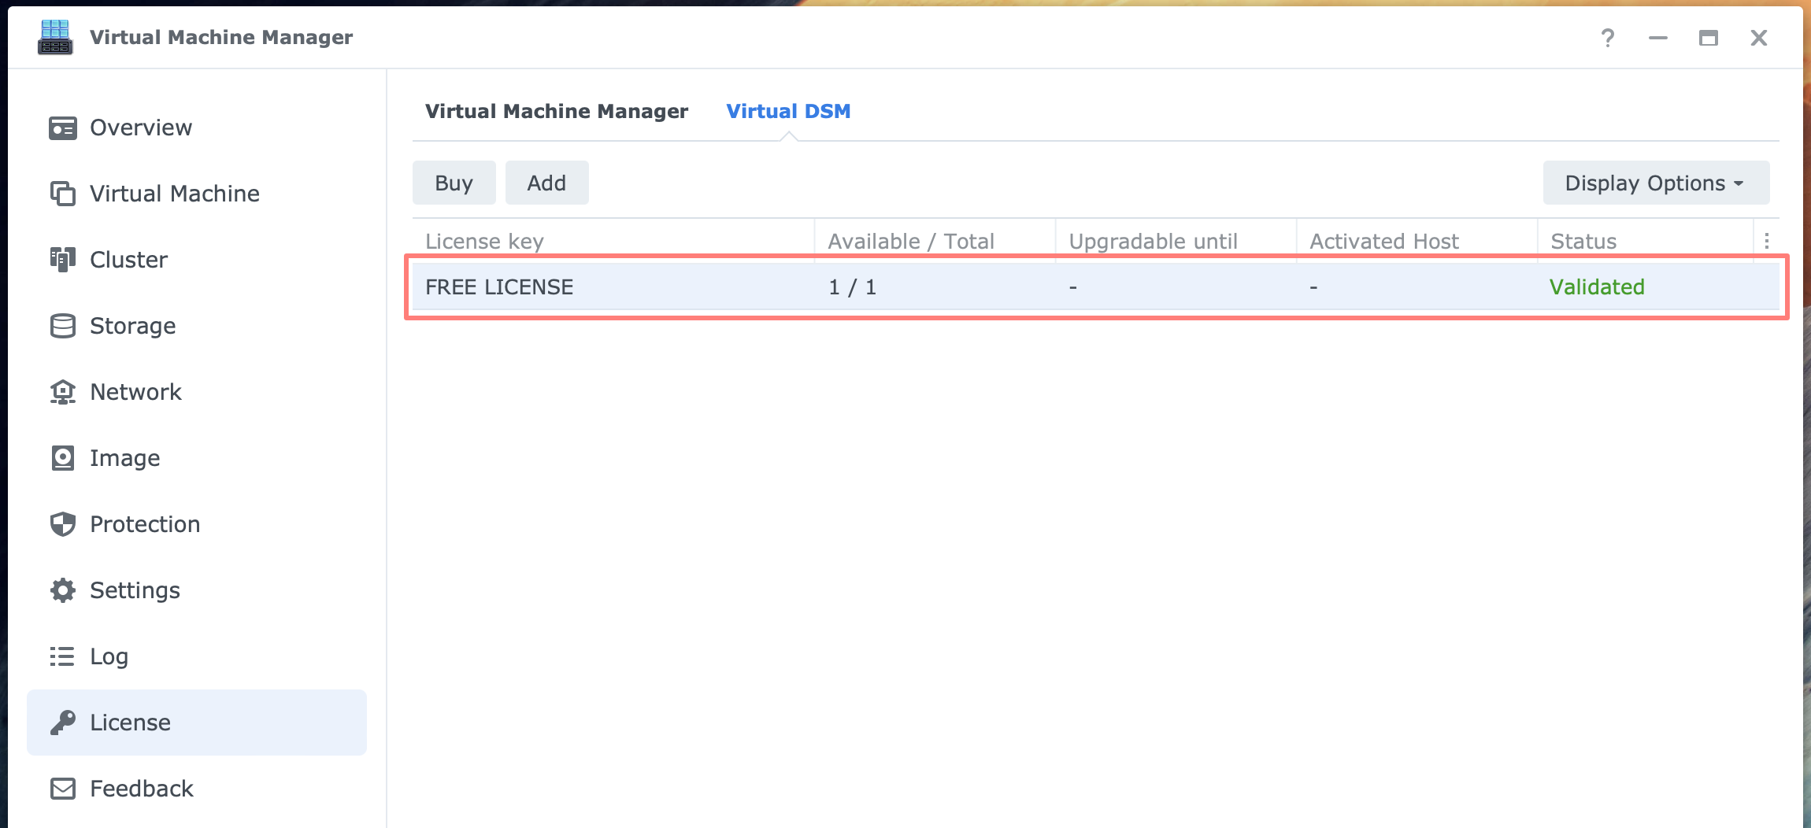Viewport: 1811px width, 828px height.
Task: Switch to Virtual Machine Manager tab
Action: 557,111
